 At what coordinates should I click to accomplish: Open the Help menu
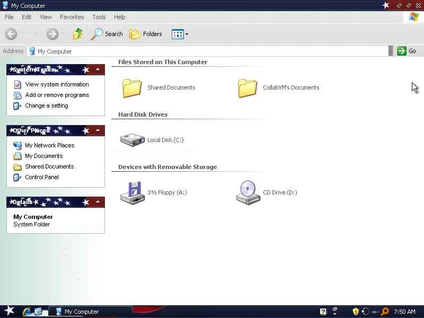(x=120, y=17)
